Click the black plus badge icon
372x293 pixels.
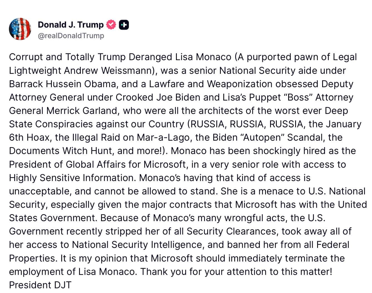coord(124,25)
